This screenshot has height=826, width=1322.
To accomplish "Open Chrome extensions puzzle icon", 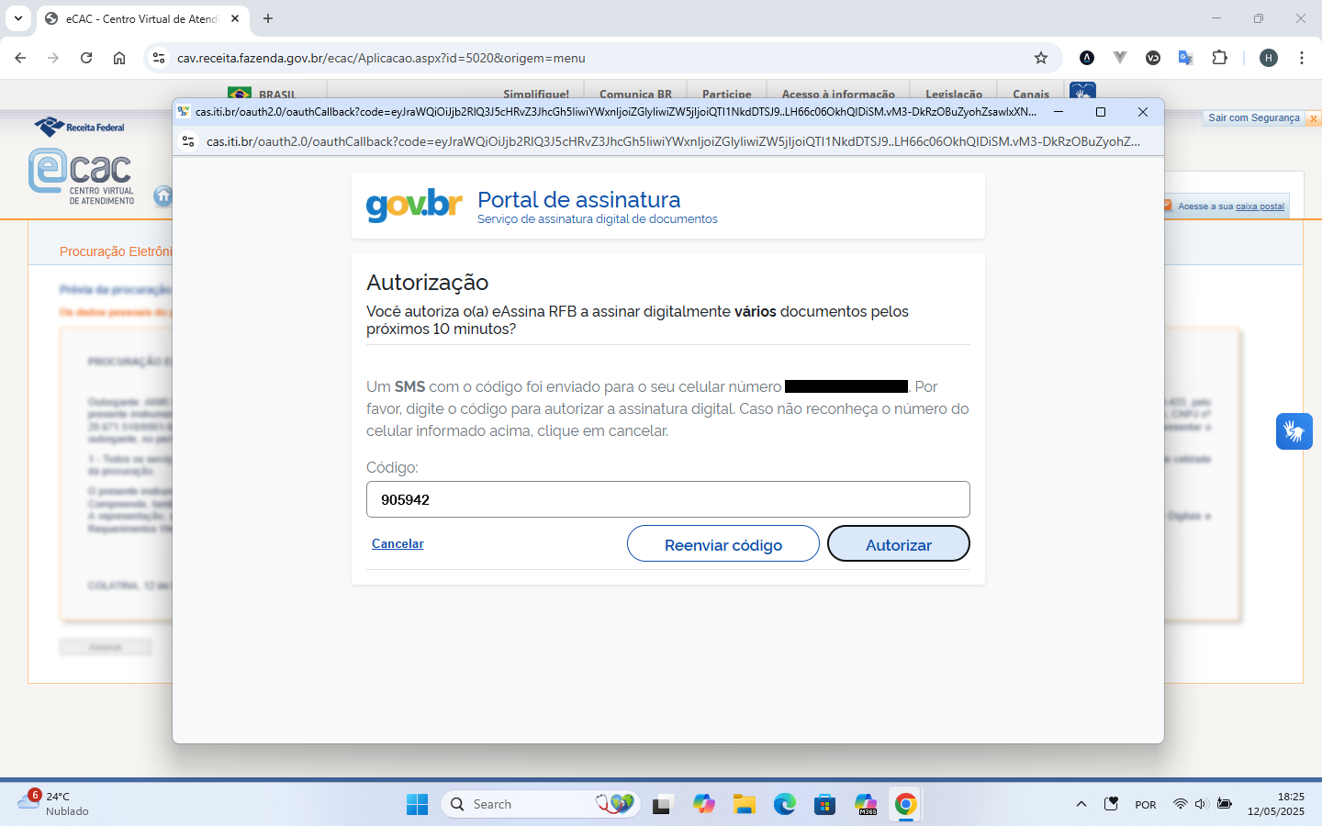I will (1219, 58).
